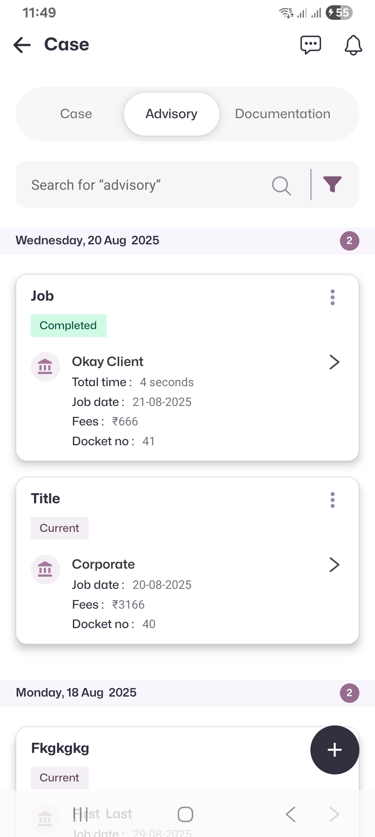Image resolution: width=375 pixels, height=837 pixels.
Task: Open the advisory filter funnel
Action: click(332, 185)
